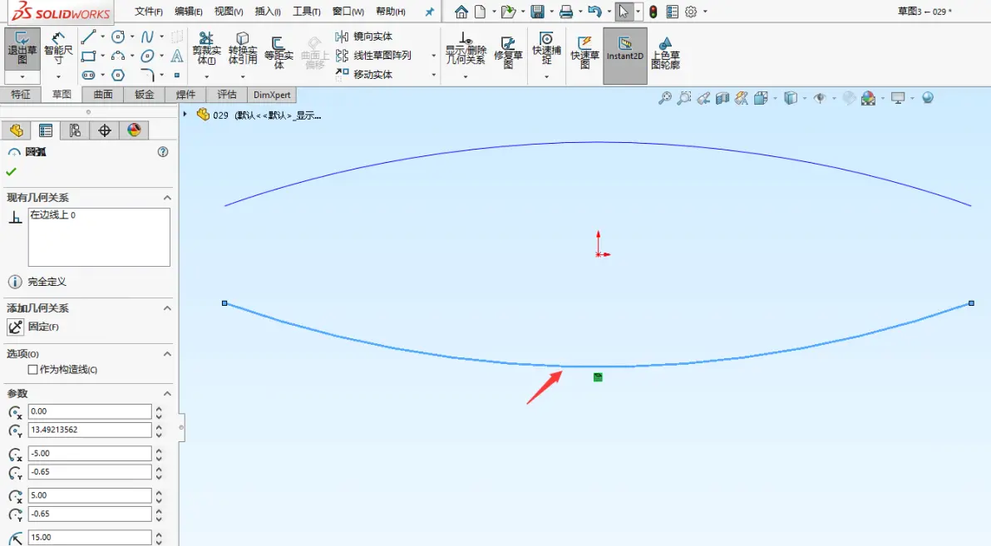The image size is (991, 546).
Task: Switch to the Features (特征) tab
Action: click(20, 95)
